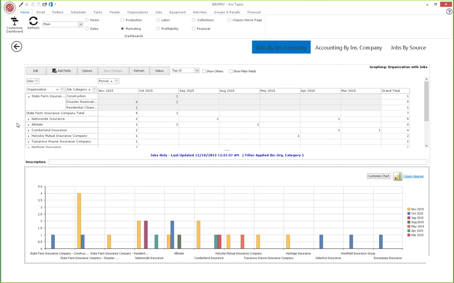
Task: Select the Production dashboard radio button
Action: pyautogui.click(x=123, y=20)
